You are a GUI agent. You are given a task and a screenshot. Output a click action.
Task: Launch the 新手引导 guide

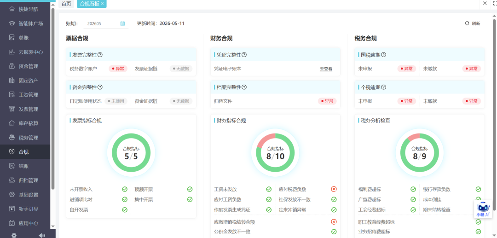click(25, 209)
